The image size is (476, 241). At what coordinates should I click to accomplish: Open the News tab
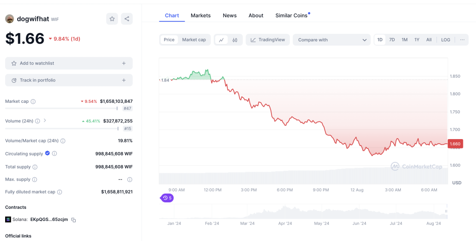230,15
